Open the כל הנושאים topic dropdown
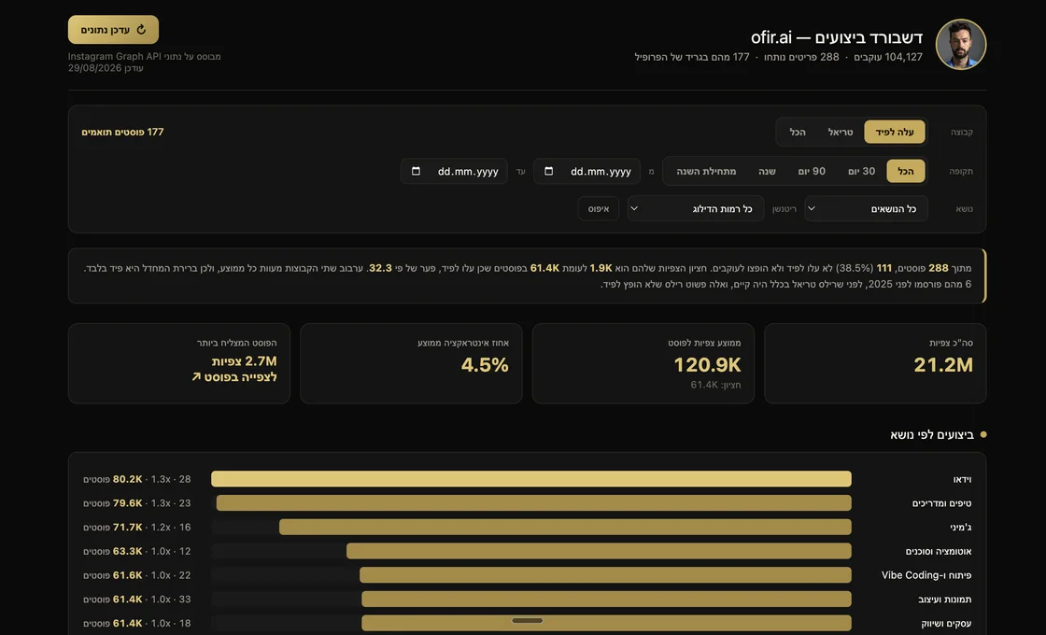The height and width of the screenshot is (635, 1046). tap(866, 209)
